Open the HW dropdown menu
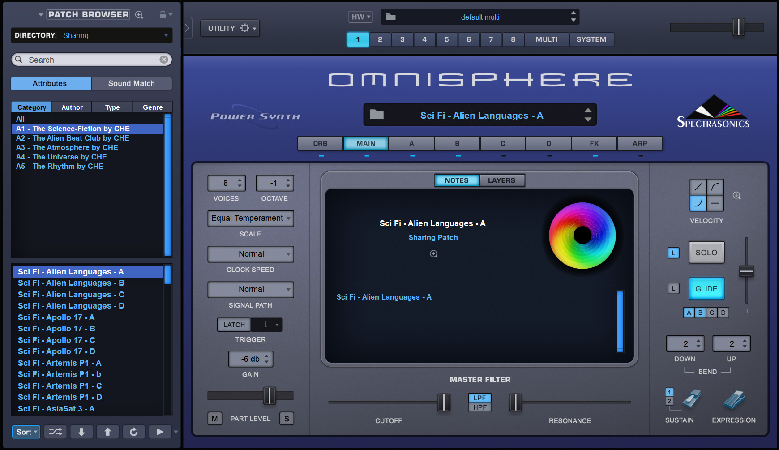779x450 pixels. (x=360, y=17)
